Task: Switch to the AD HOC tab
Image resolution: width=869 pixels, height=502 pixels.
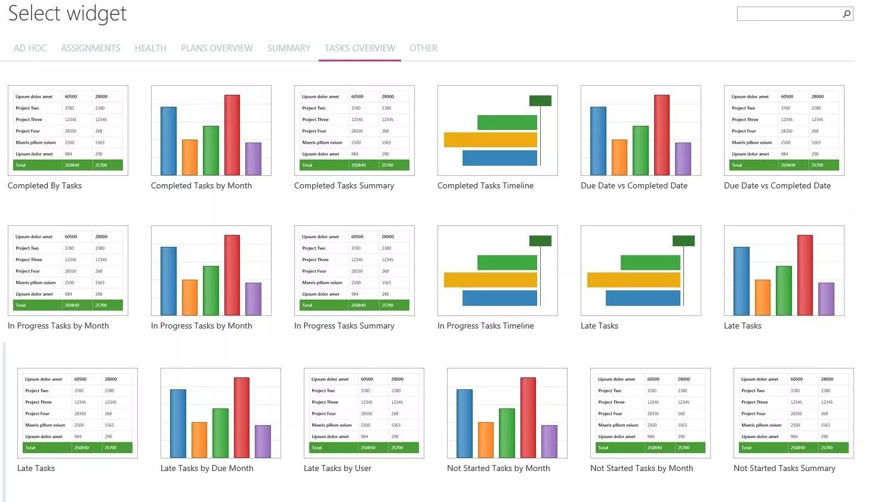Action: (30, 48)
